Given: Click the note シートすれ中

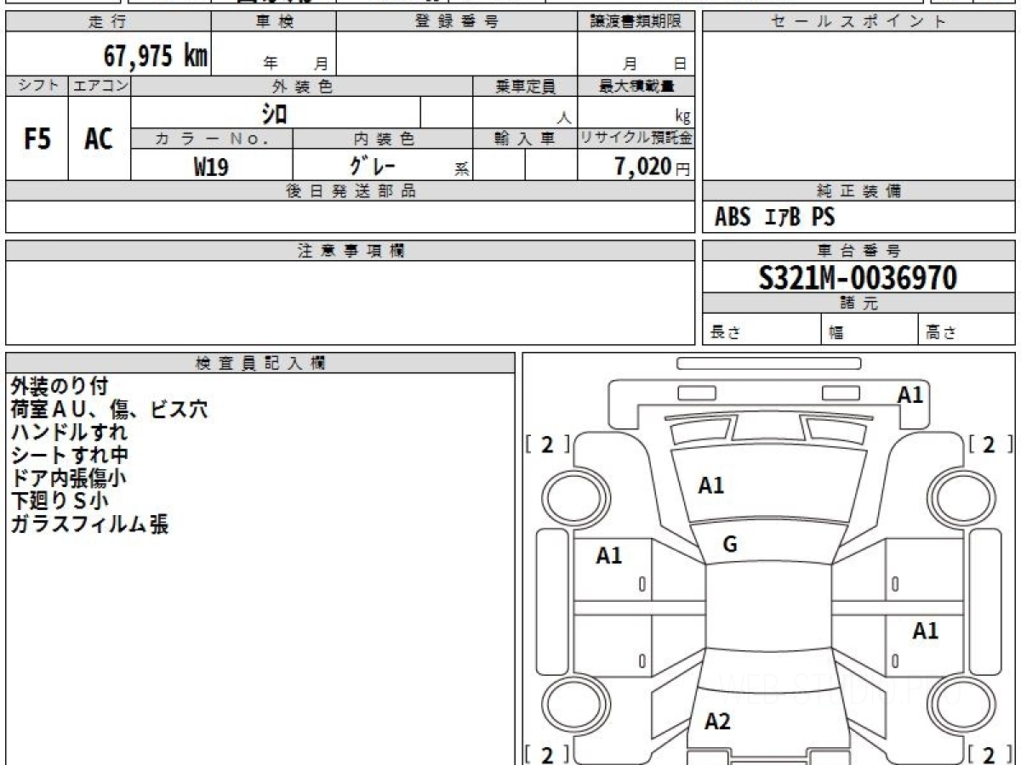Looking at the screenshot, I should pyautogui.click(x=70, y=456).
